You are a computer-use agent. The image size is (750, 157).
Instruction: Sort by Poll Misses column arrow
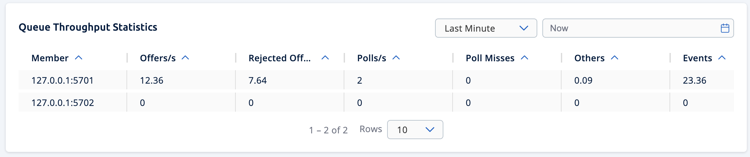point(524,58)
